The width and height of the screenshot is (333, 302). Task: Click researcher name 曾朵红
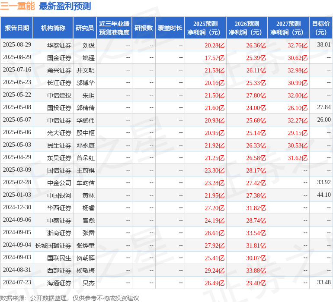(86, 157)
